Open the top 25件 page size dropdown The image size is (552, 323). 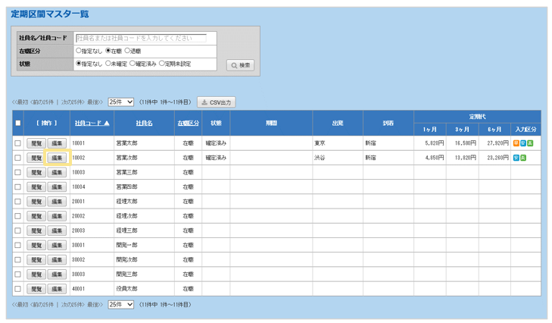point(120,102)
